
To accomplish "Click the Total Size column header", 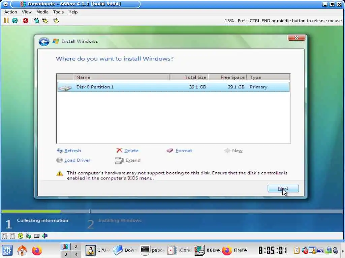I will point(189,77).
